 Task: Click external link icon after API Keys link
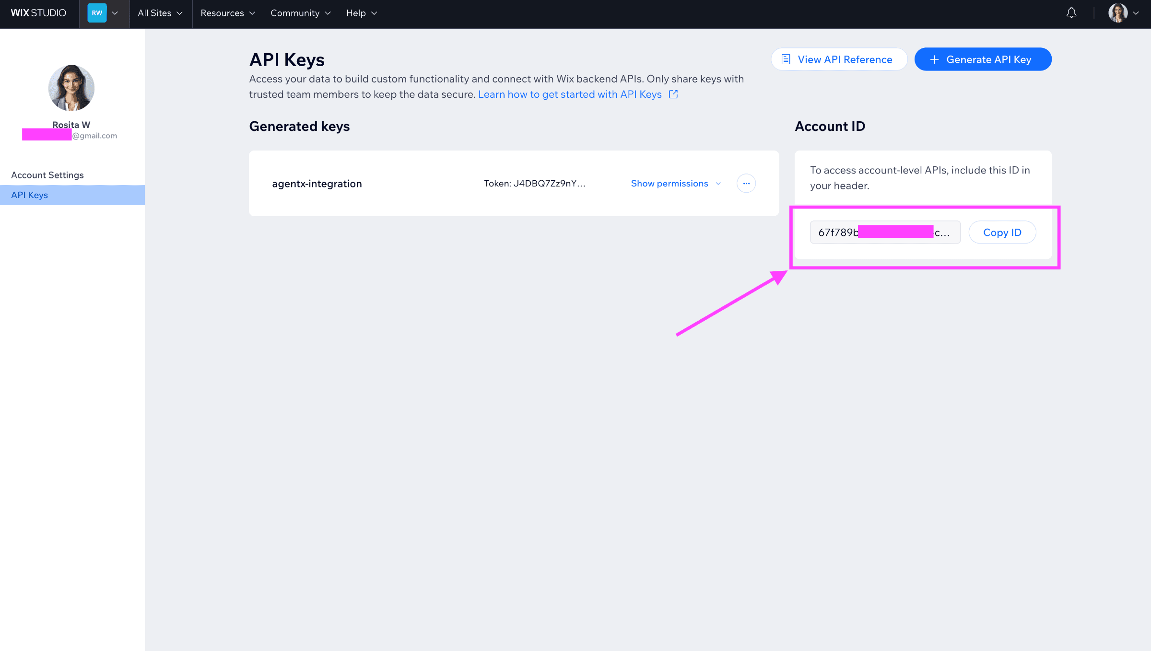click(x=673, y=94)
